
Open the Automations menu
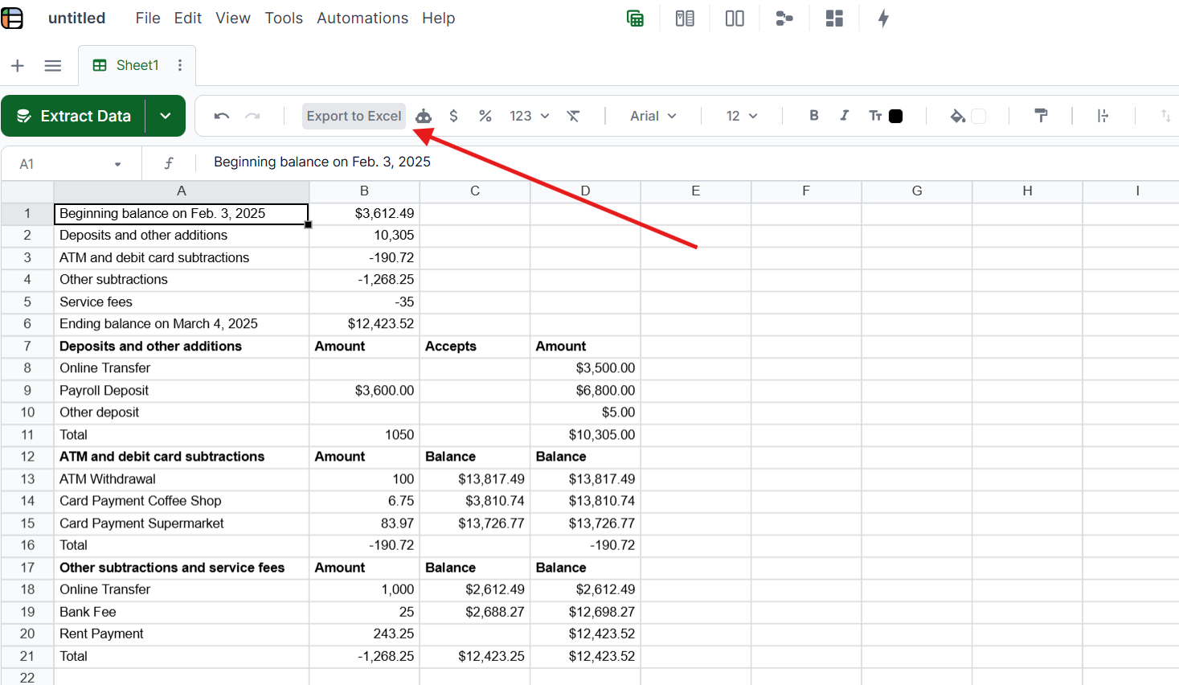[362, 18]
